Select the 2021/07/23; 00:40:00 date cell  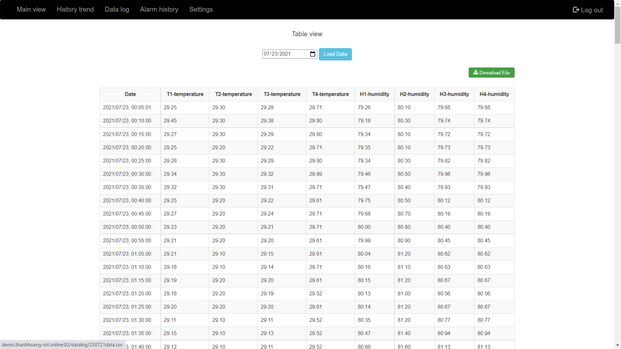(x=130, y=200)
